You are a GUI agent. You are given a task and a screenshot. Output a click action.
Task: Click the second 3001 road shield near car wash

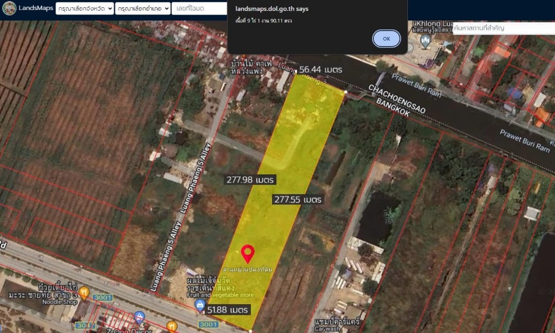tap(208, 324)
